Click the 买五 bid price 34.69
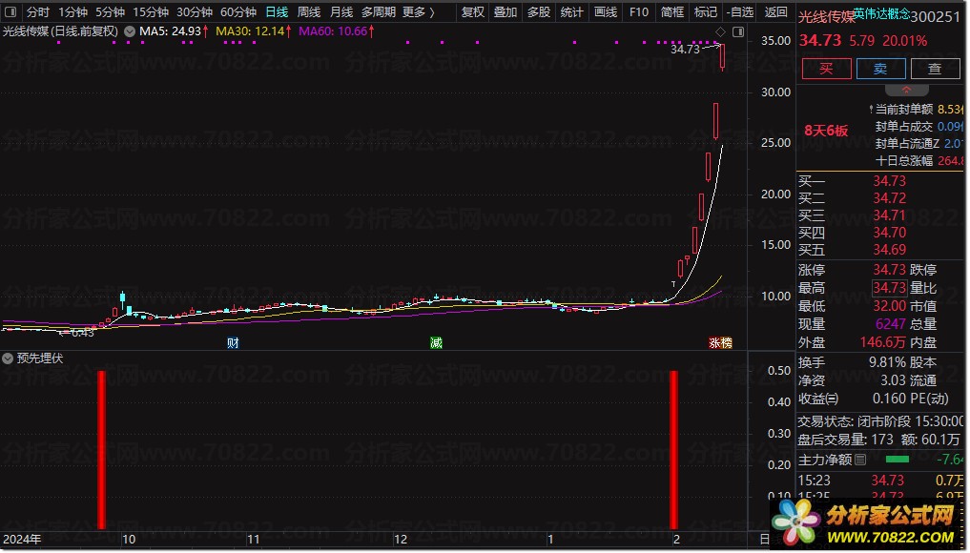This screenshot has height=553, width=970. pos(889,250)
